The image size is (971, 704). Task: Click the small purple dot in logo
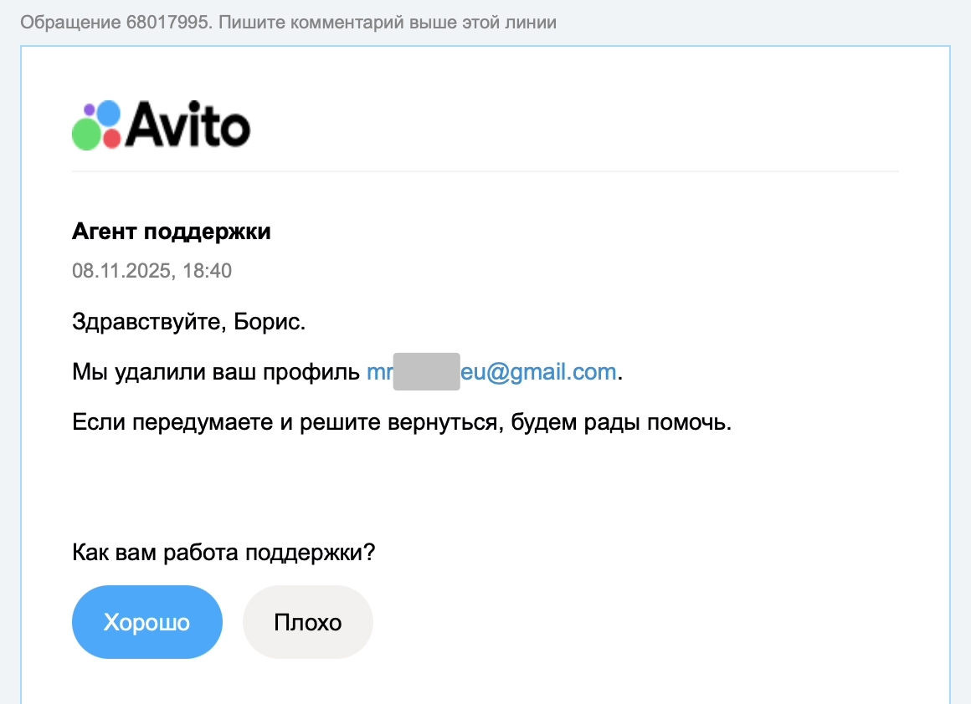(x=90, y=109)
